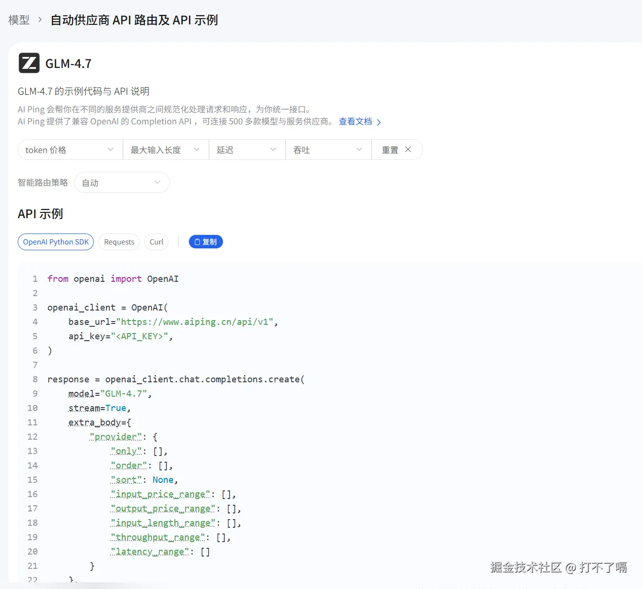
Task: Click the from openai import OpenAI line
Action: click(113, 278)
